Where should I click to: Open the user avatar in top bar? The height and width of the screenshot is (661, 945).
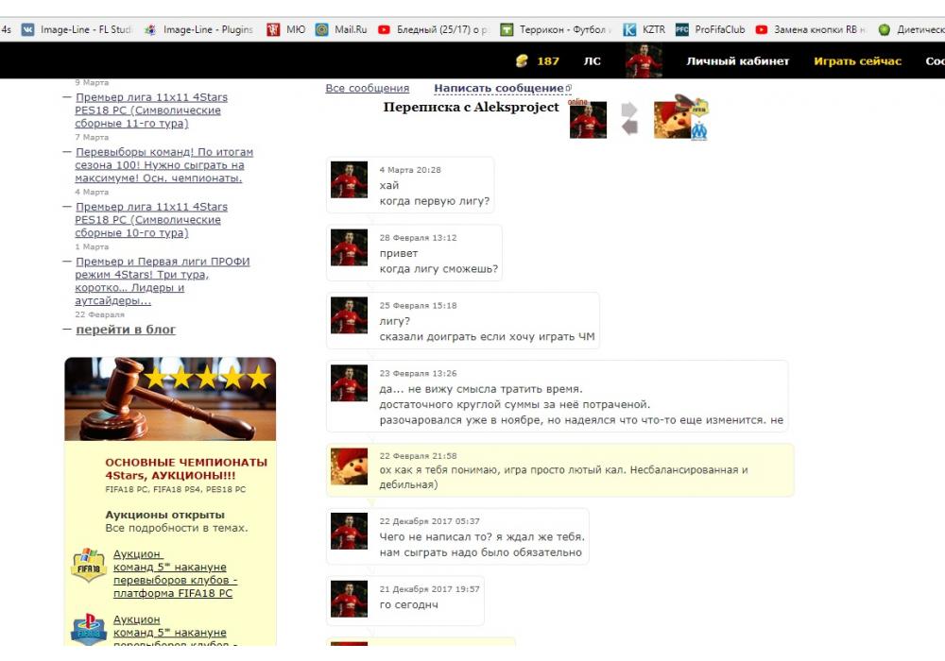[644, 61]
